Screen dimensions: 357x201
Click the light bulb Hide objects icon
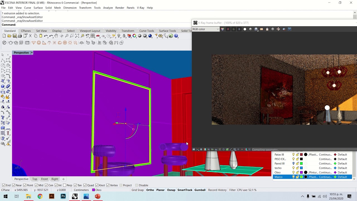point(119,36)
